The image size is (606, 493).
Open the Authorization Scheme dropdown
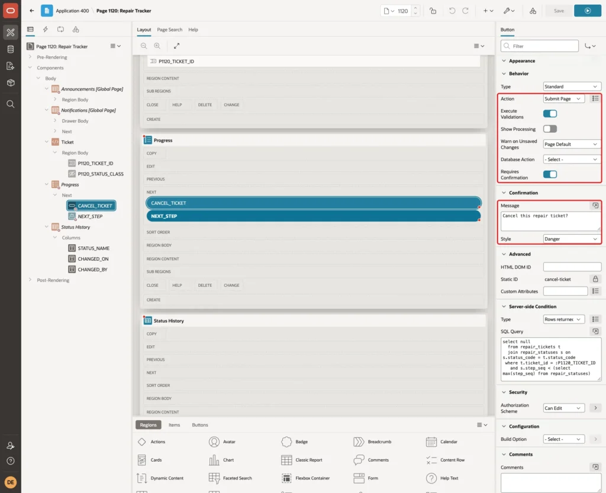click(563, 408)
